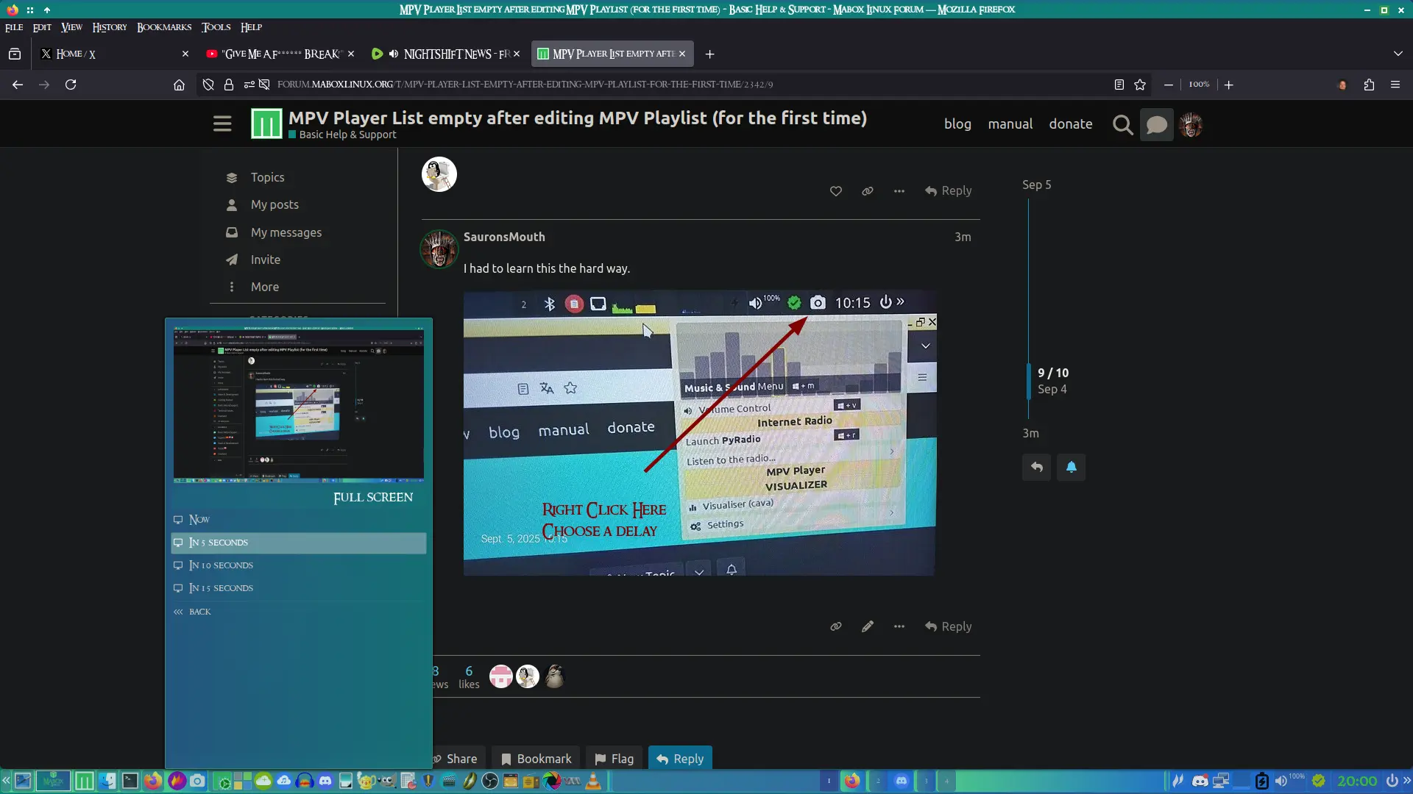Click the forum search magnifier icon
Screen dimensions: 1413x794
(1122, 125)
